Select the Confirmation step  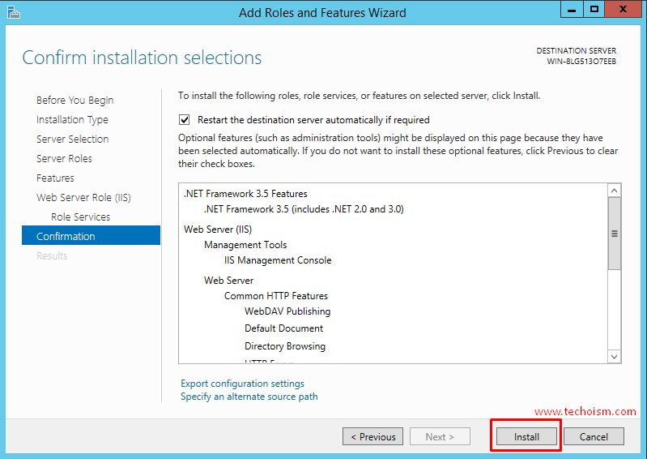pos(91,235)
